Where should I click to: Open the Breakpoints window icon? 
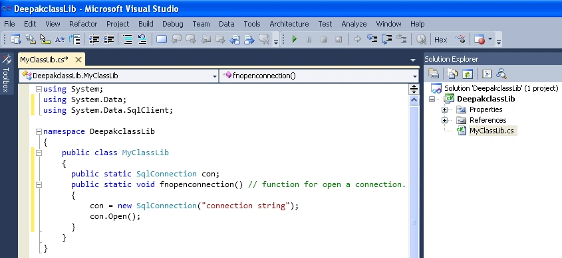(x=480, y=39)
